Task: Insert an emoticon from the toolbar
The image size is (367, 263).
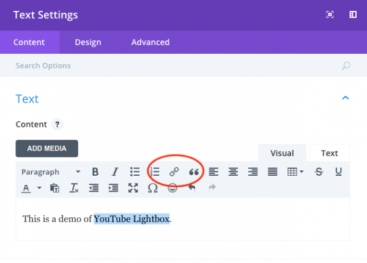Action: 172,189
